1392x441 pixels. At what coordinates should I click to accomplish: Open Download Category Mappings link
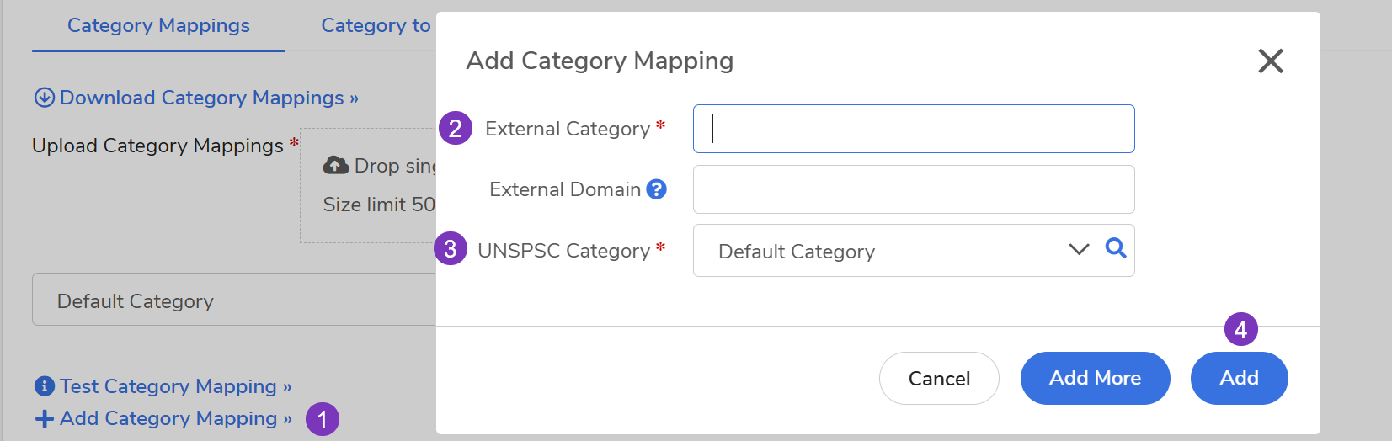tap(209, 98)
